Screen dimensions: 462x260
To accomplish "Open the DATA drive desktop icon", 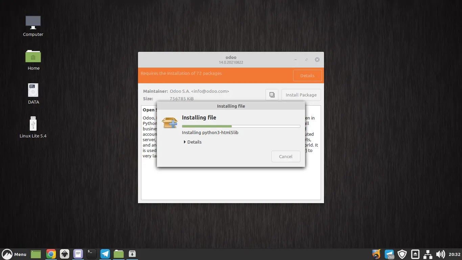I will pyautogui.click(x=33, y=93).
